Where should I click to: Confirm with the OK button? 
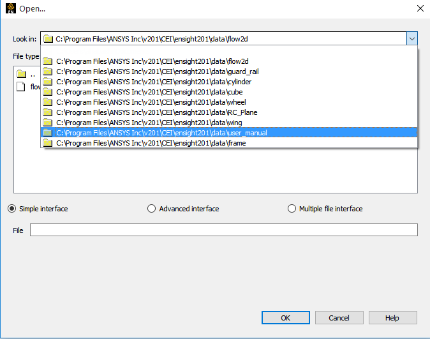click(x=285, y=317)
